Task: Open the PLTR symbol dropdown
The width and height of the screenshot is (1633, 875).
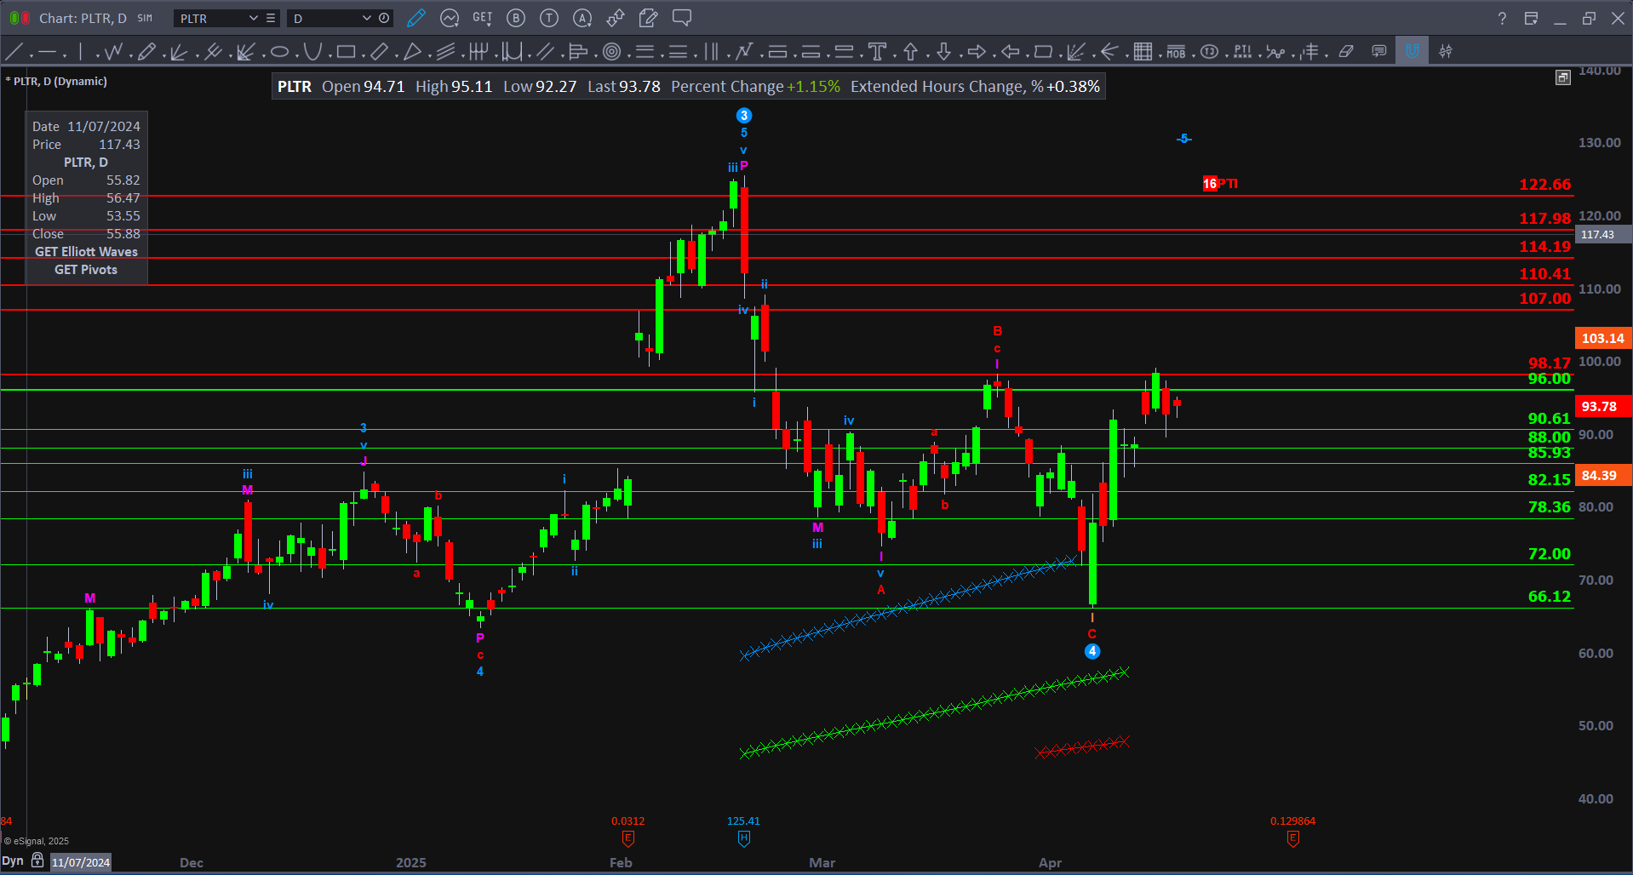Action: (x=253, y=18)
